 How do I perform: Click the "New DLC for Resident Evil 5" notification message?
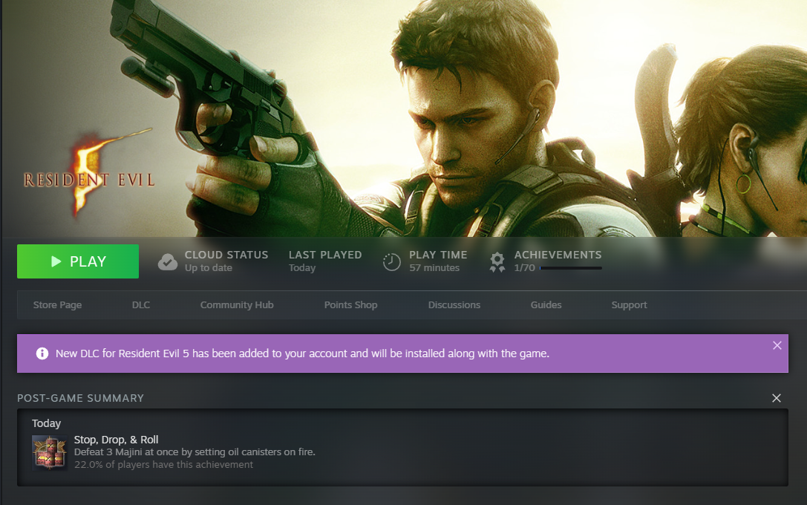pos(303,353)
